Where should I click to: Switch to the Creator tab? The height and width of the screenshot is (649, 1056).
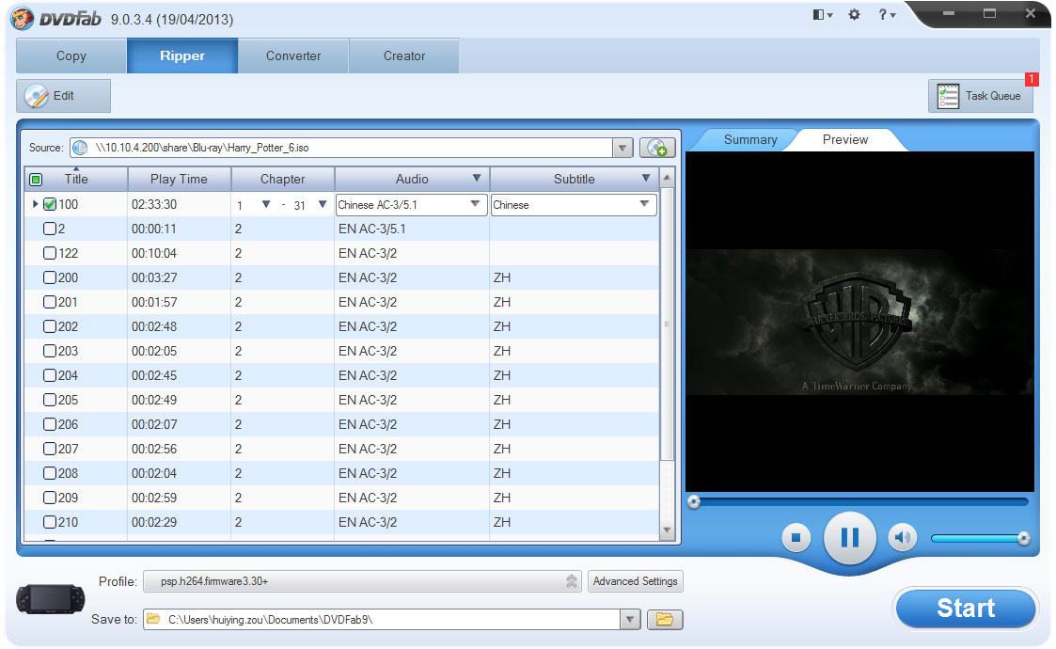click(404, 55)
